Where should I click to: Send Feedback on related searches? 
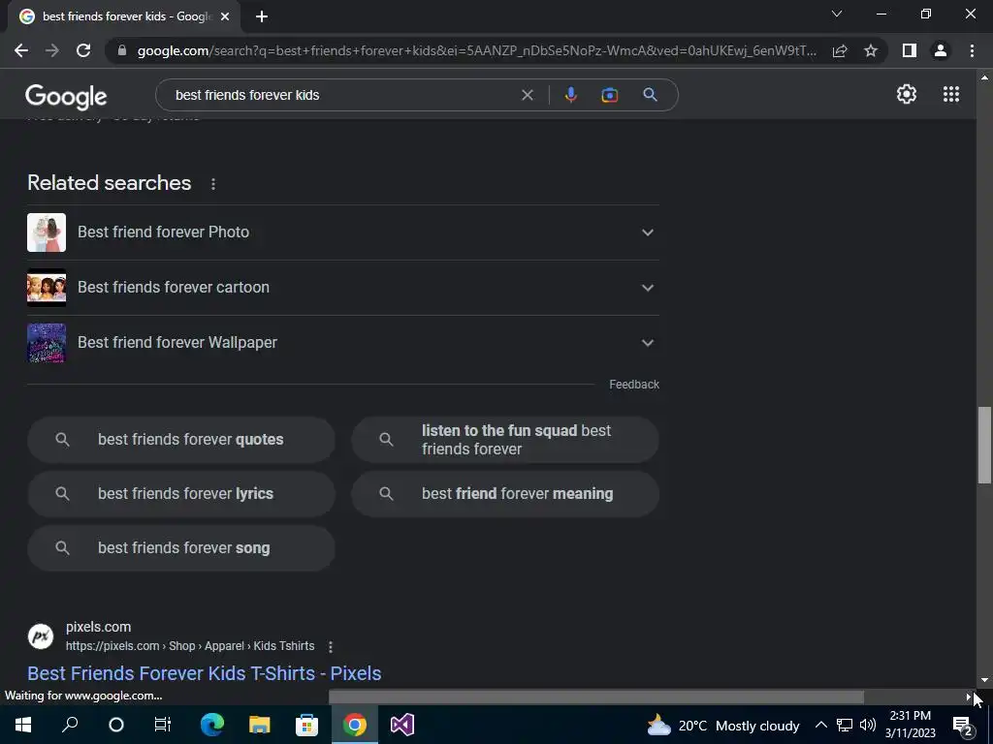634,385
